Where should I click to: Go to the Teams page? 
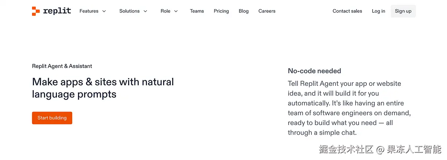coord(197,11)
